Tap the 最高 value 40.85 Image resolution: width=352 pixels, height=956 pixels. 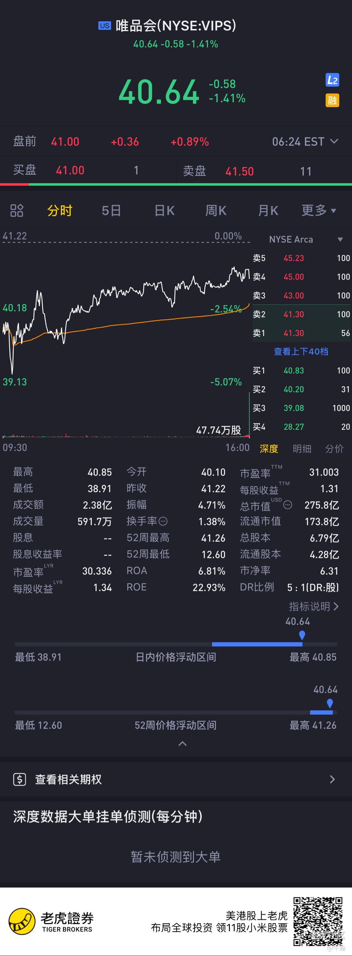click(x=100, y=472)
